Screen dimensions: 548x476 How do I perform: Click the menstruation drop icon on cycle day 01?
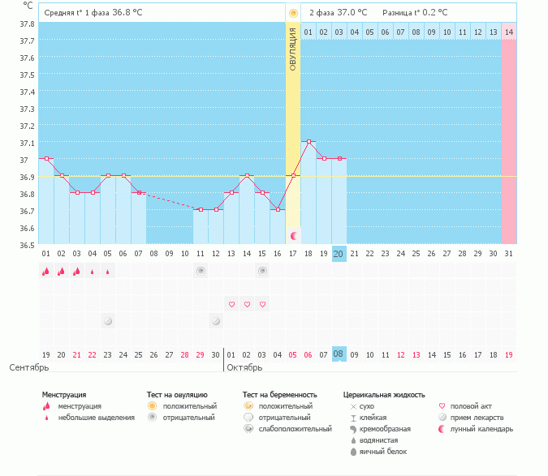45,272
